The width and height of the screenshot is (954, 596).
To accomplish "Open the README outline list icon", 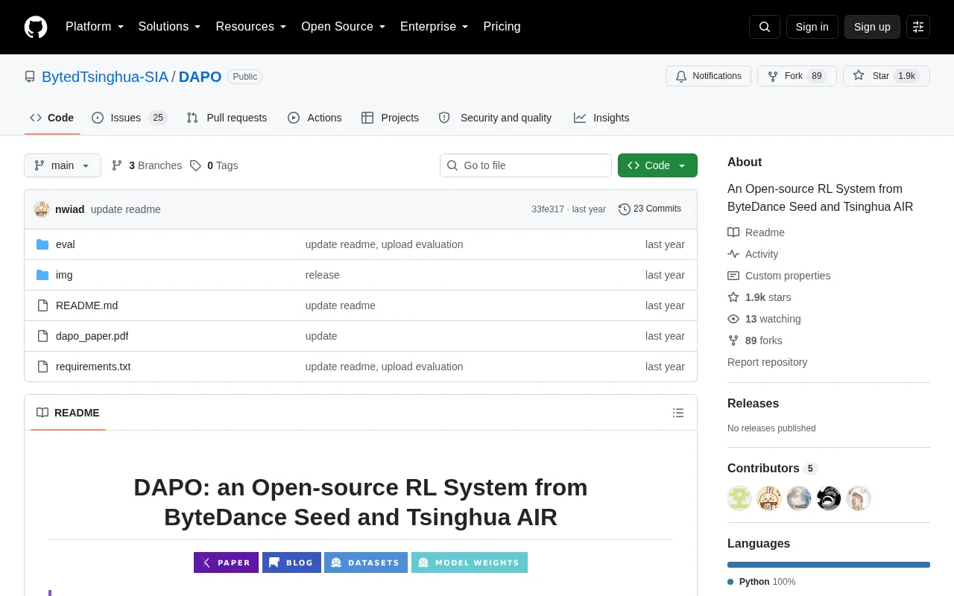I will point(678,413).
